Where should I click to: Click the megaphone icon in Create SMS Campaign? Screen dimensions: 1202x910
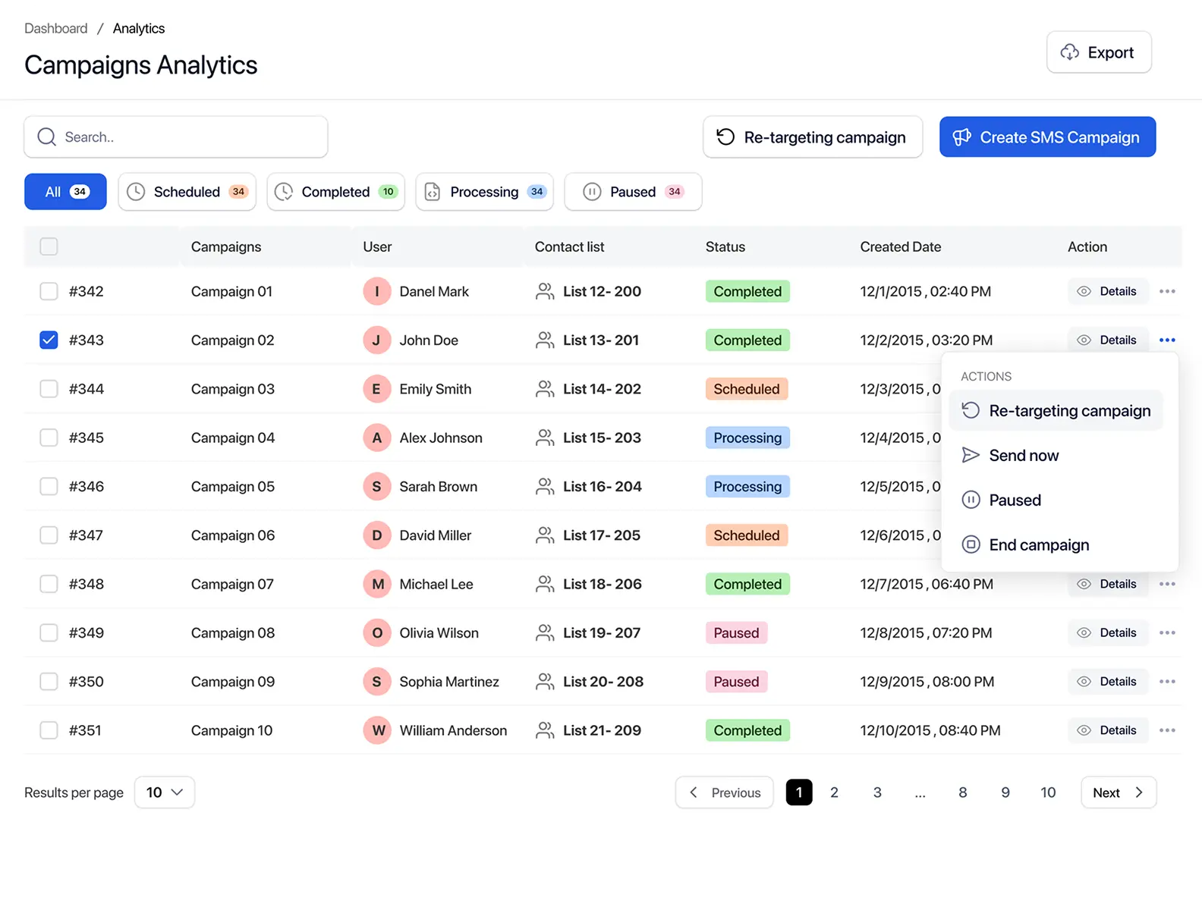pos(961,137)
